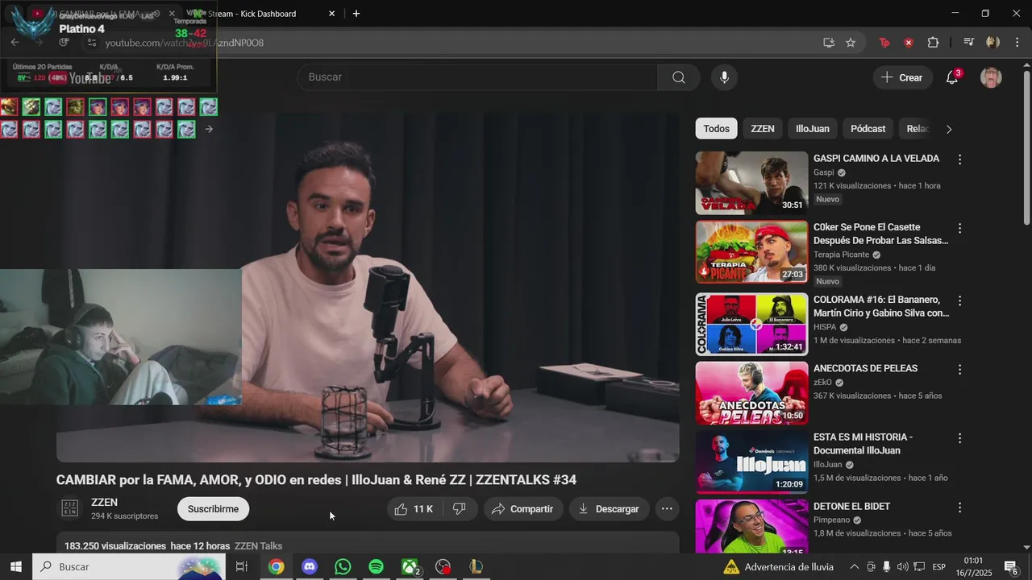This screenshot has width=1032, height=580.
Task: Open the Advertencia de lluvia weather widget
Action: pyautogui.click(x=778, y=567)
